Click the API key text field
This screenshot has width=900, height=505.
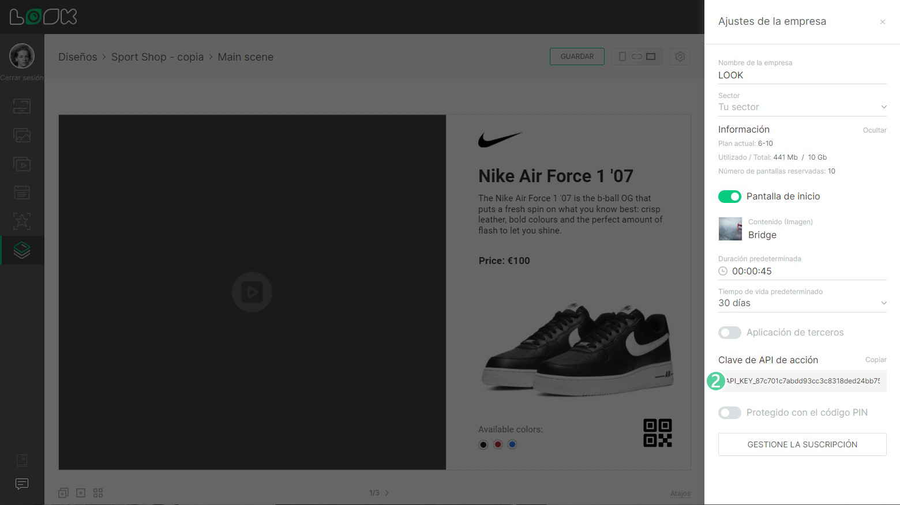[x=802, y=381]
